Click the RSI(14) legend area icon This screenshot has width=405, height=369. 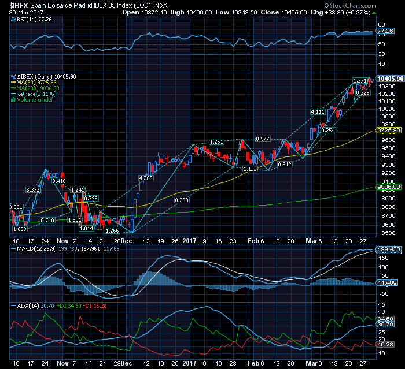[13, 19]
